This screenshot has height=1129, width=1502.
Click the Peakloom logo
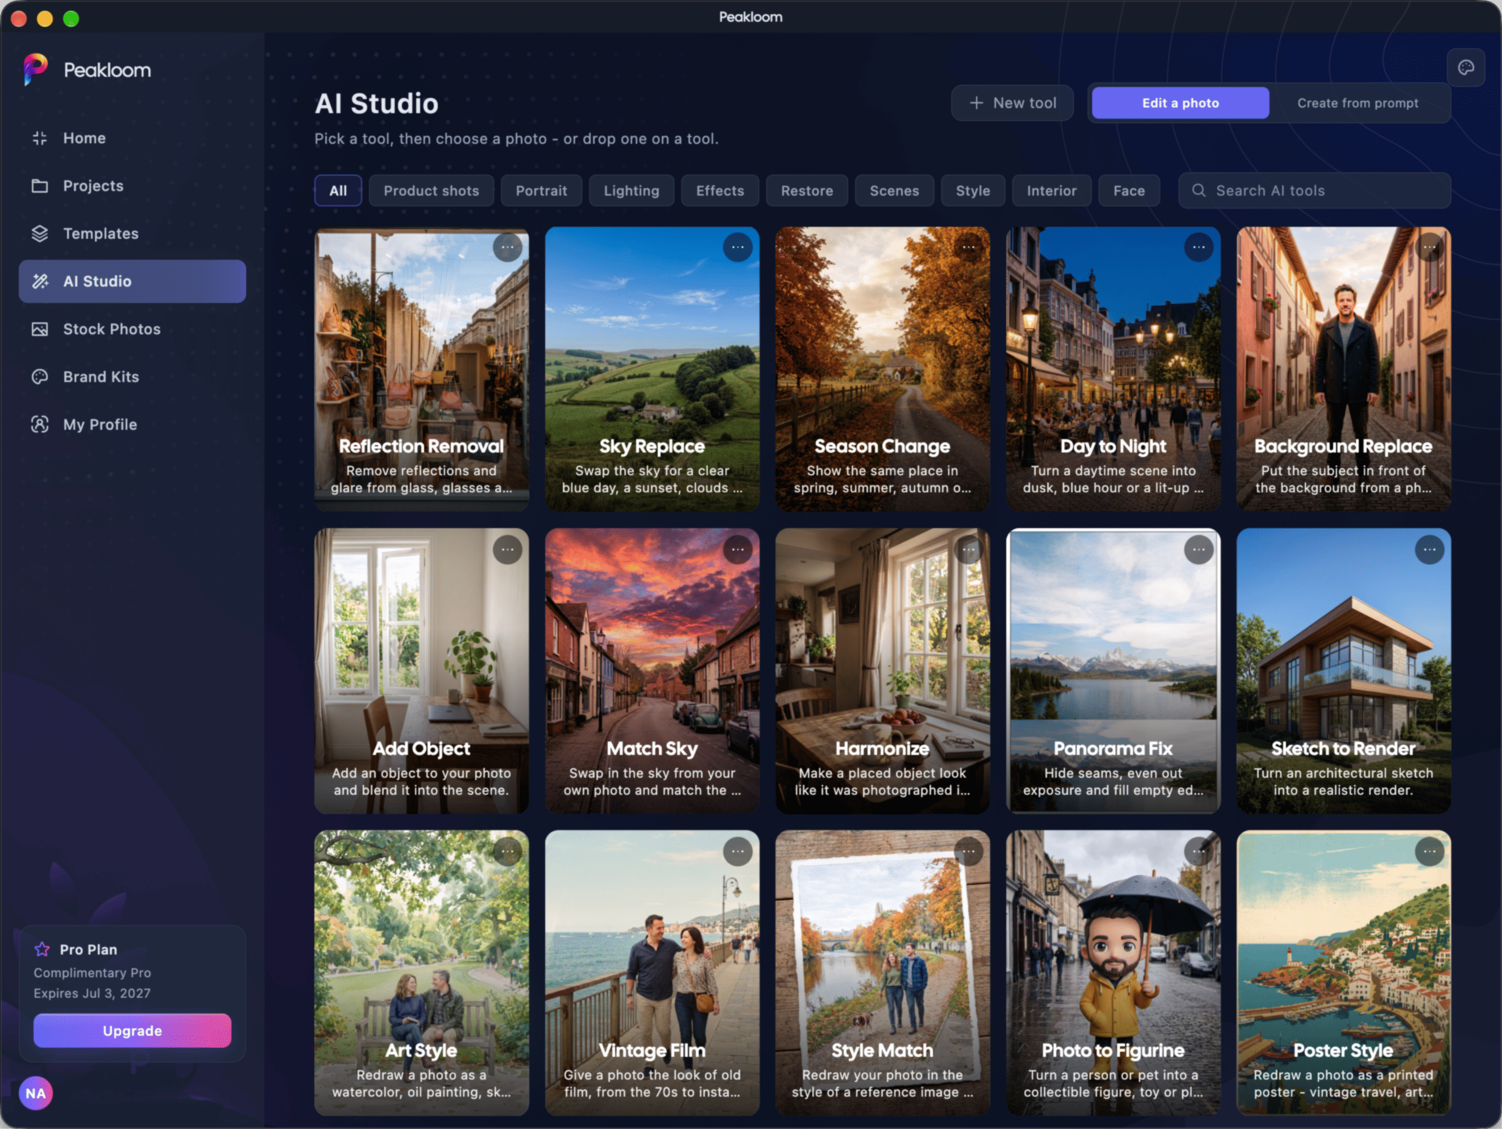(35, 69)
